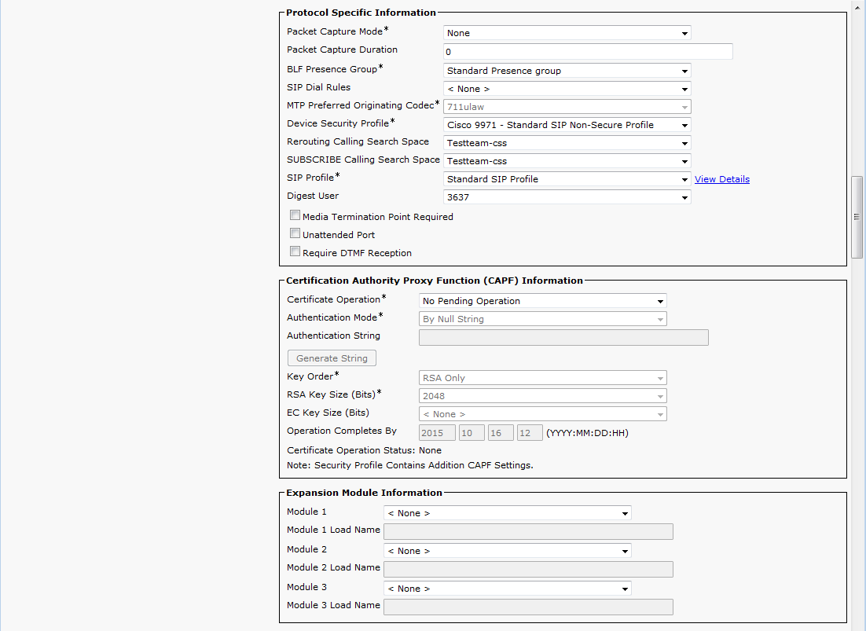Screen dimensions: 866x631
Task: Open the SIP Dial Rules dropdown
Action: pos(567,89)
